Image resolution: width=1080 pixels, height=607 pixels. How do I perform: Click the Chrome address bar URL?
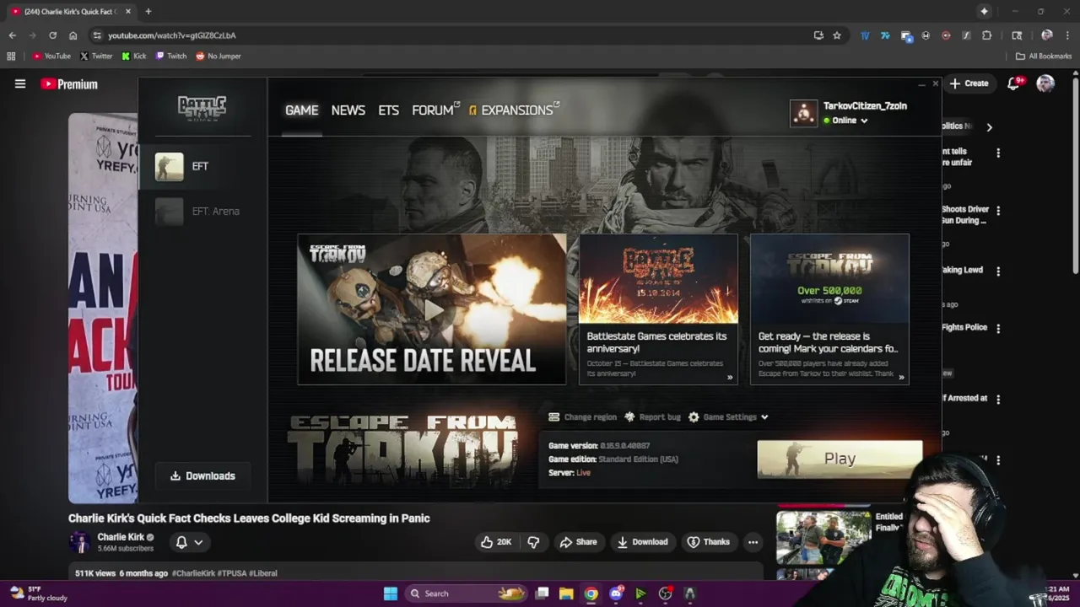(172, 35)
